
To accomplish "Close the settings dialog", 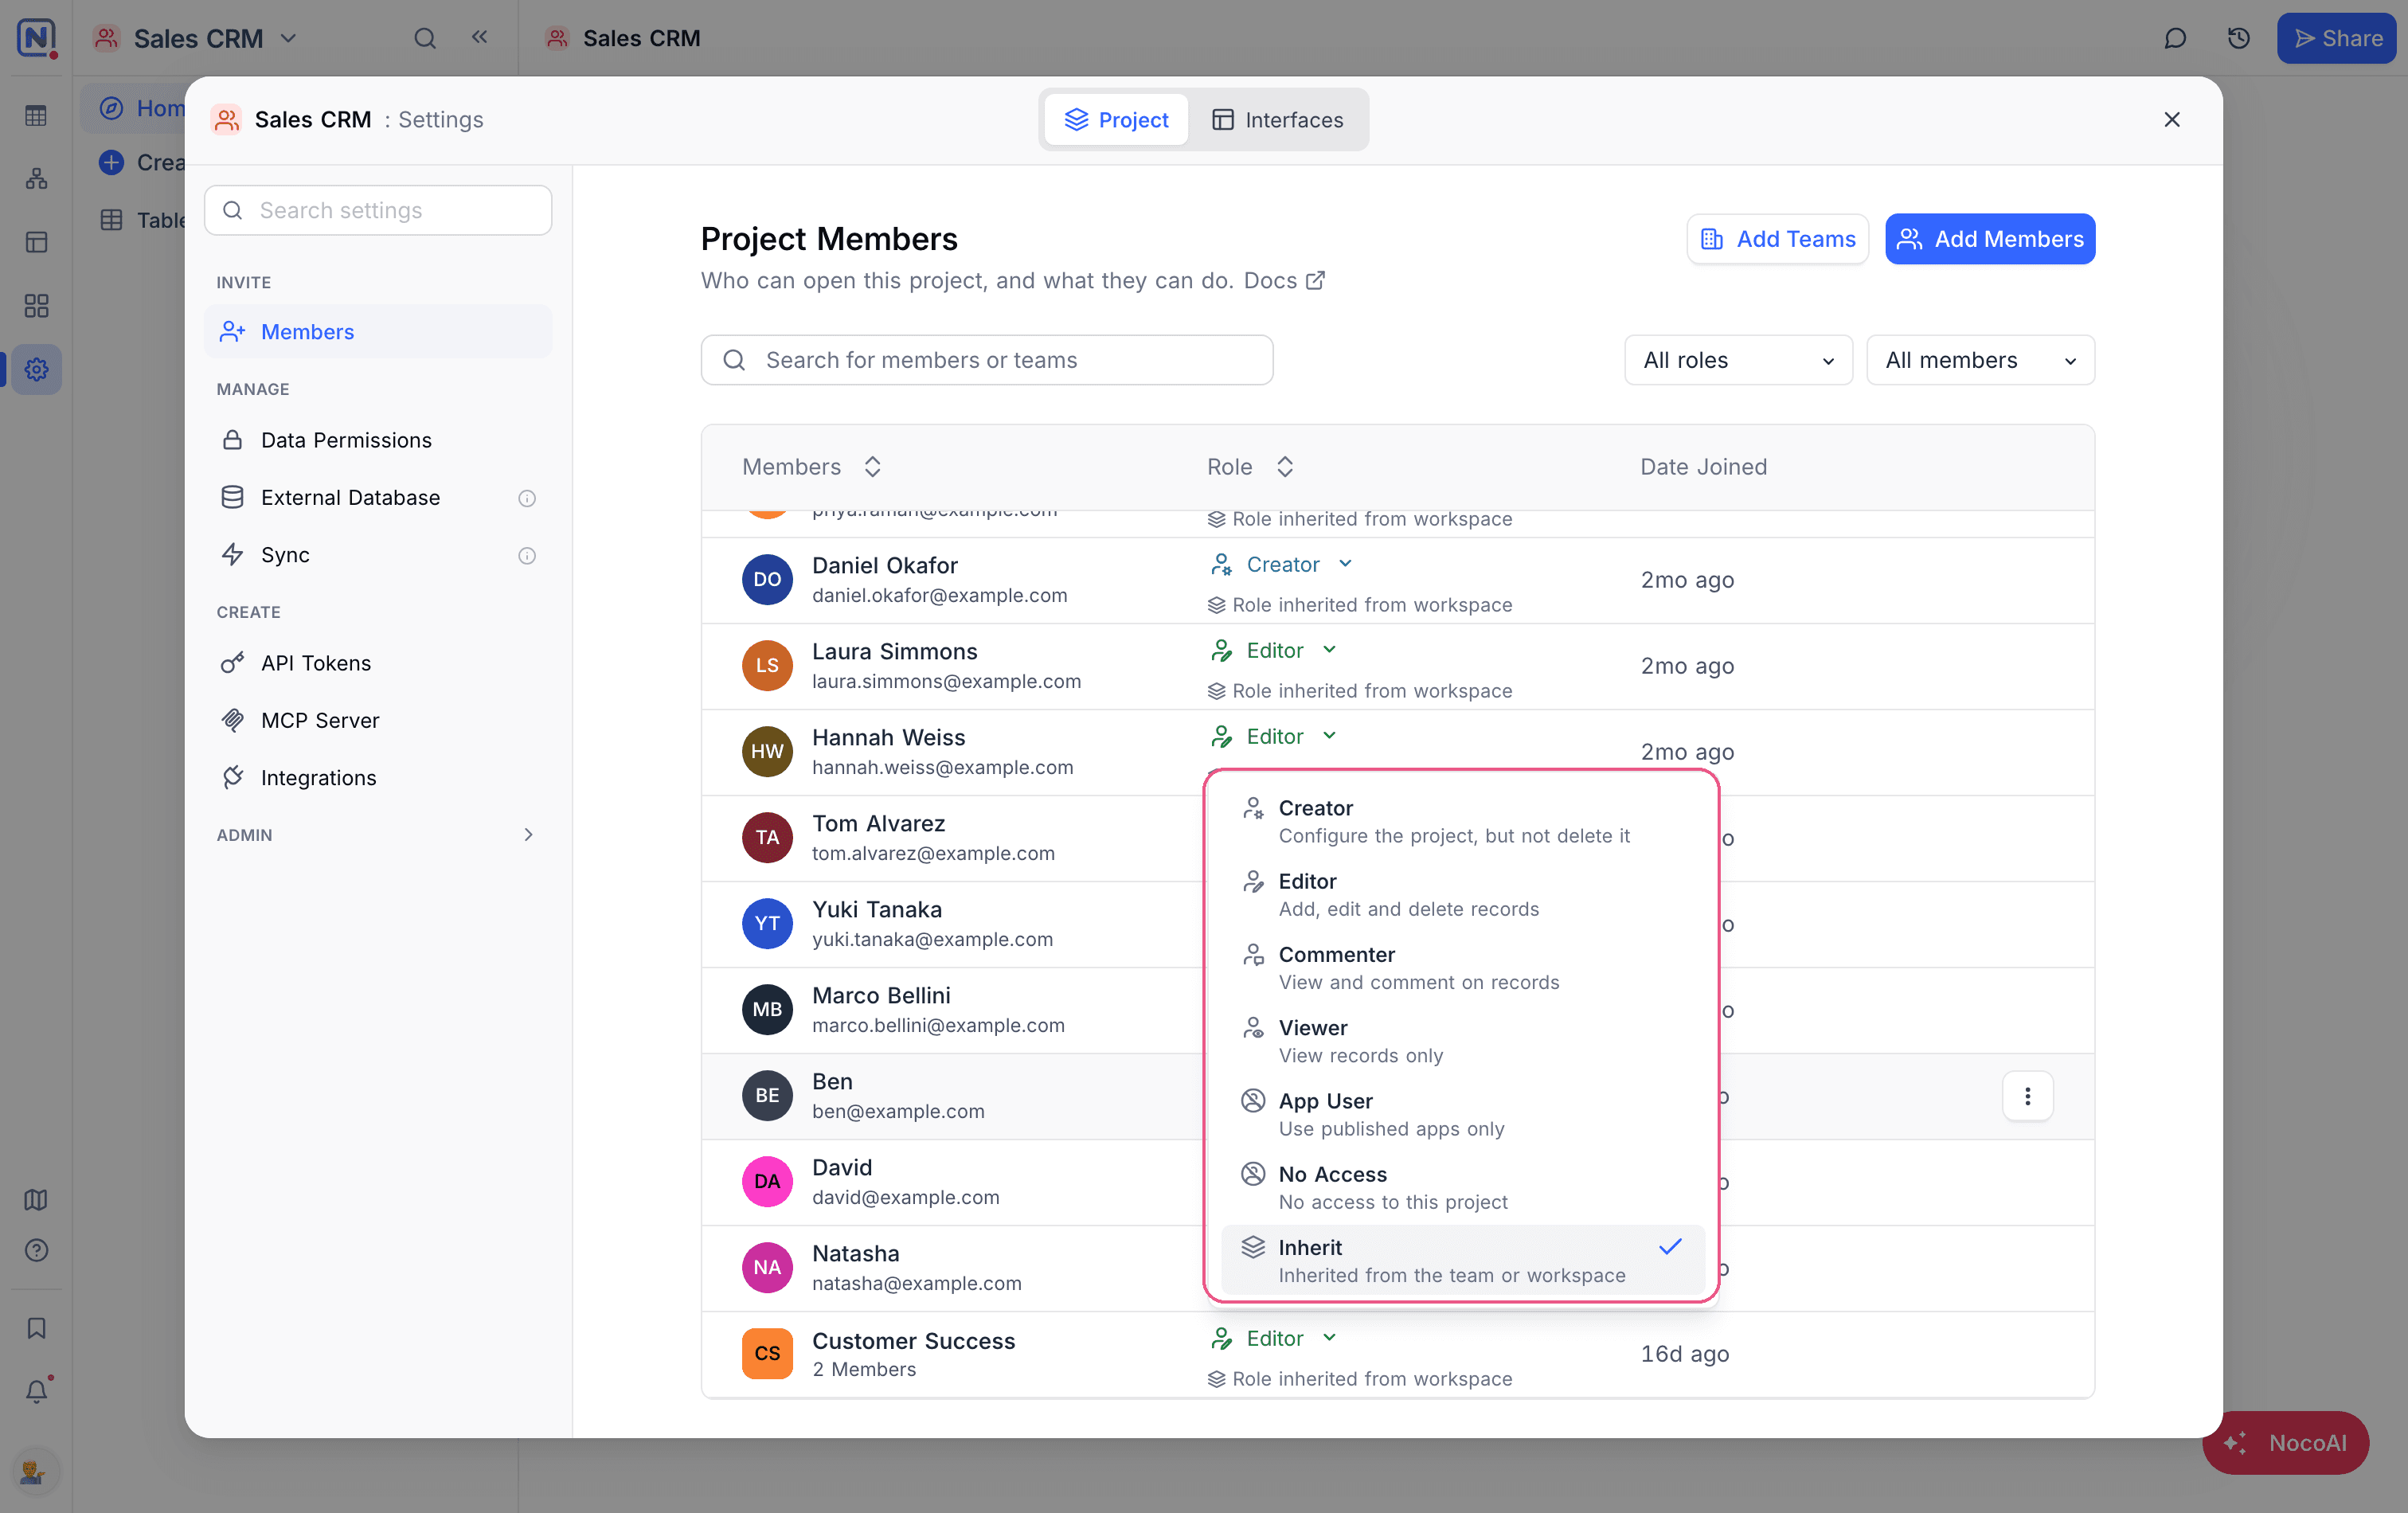I will [2172, 120].
